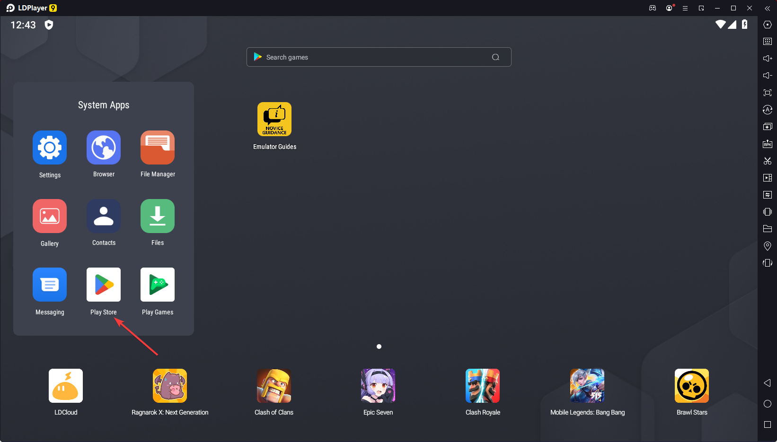
Task: Click the magnifier icon in search bar
Action: (495, 57)
